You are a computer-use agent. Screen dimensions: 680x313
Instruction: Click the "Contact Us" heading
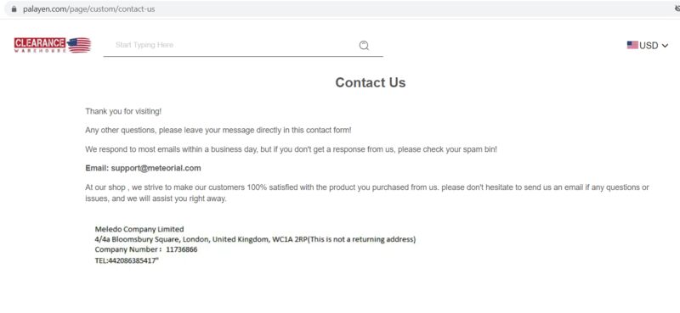[371, 82]
